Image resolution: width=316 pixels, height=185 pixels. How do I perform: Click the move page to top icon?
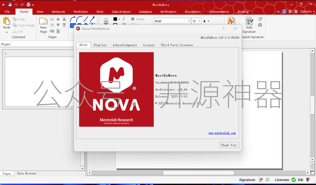point(64,19)
